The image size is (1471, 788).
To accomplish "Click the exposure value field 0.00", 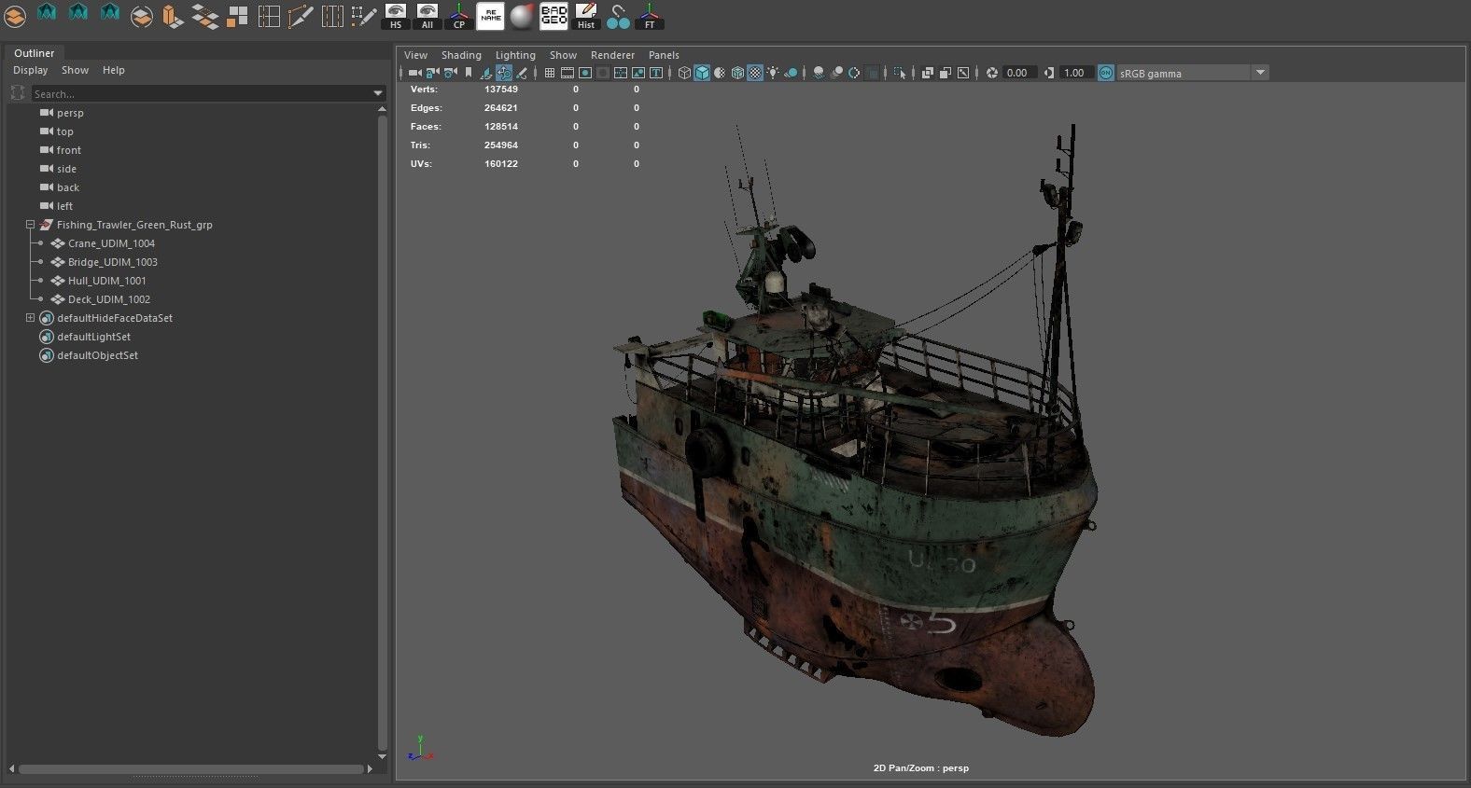I will [1018, 73].
